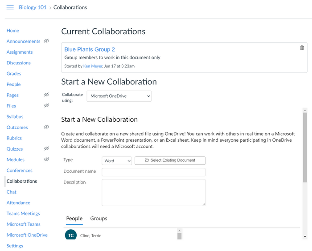Open Attendance in course navigation
The height and width of the screenshot is (251, 312).
(x=18, y=203)
